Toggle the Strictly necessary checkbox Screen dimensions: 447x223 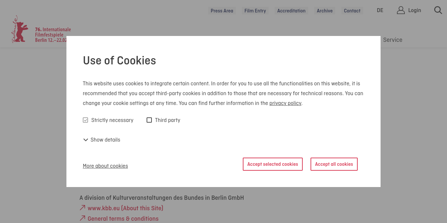(x=85, y=120)
